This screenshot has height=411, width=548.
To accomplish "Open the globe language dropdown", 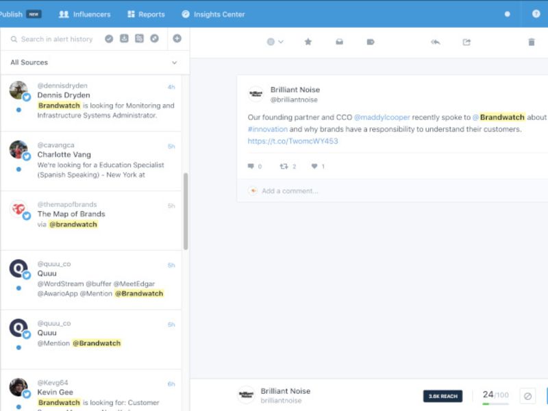I will [x=275, y=42].
